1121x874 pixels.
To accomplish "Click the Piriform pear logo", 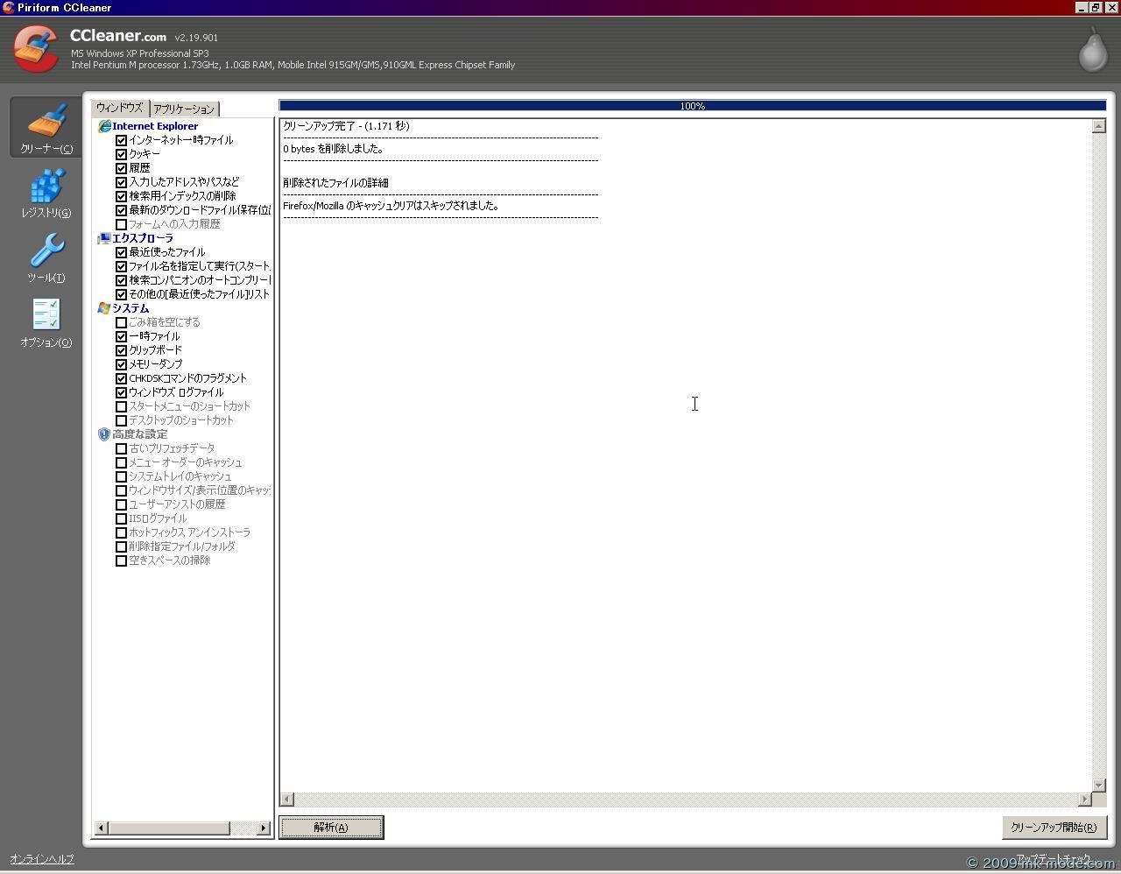I will coord(1092,48).
